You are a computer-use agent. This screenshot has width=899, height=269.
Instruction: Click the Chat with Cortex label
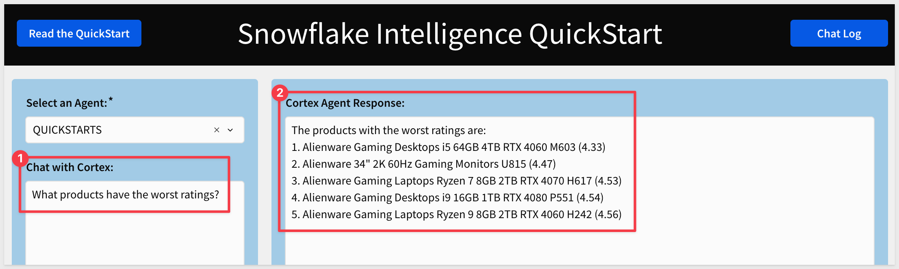click(70, 167)
